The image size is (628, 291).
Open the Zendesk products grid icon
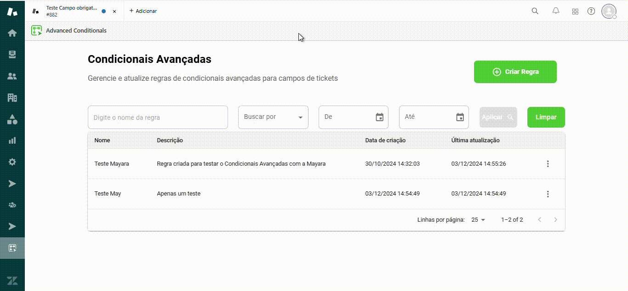click(x=575, y=11)
